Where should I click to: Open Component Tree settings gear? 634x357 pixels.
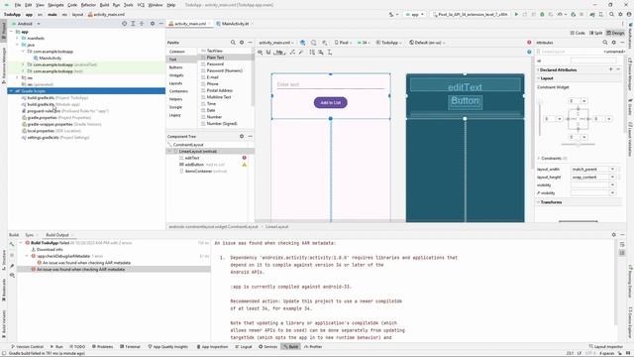point(242,136)
